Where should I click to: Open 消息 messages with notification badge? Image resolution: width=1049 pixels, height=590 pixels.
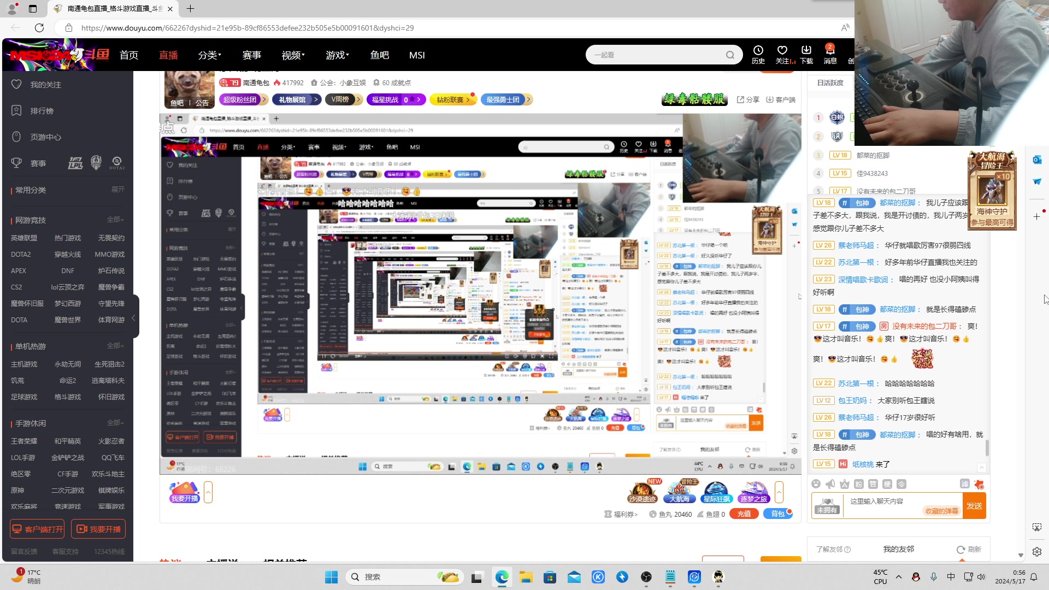click(830, 50)
